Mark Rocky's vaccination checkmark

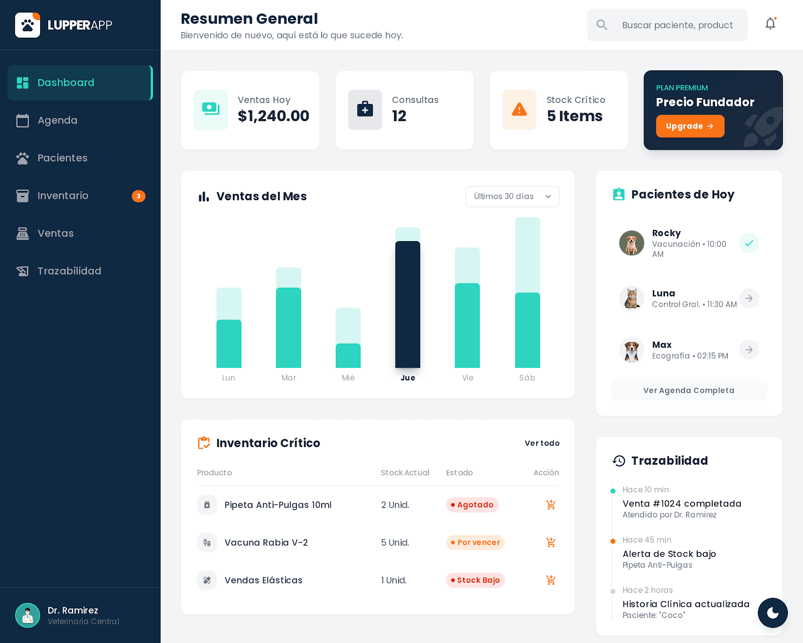(x=749, y=243)
